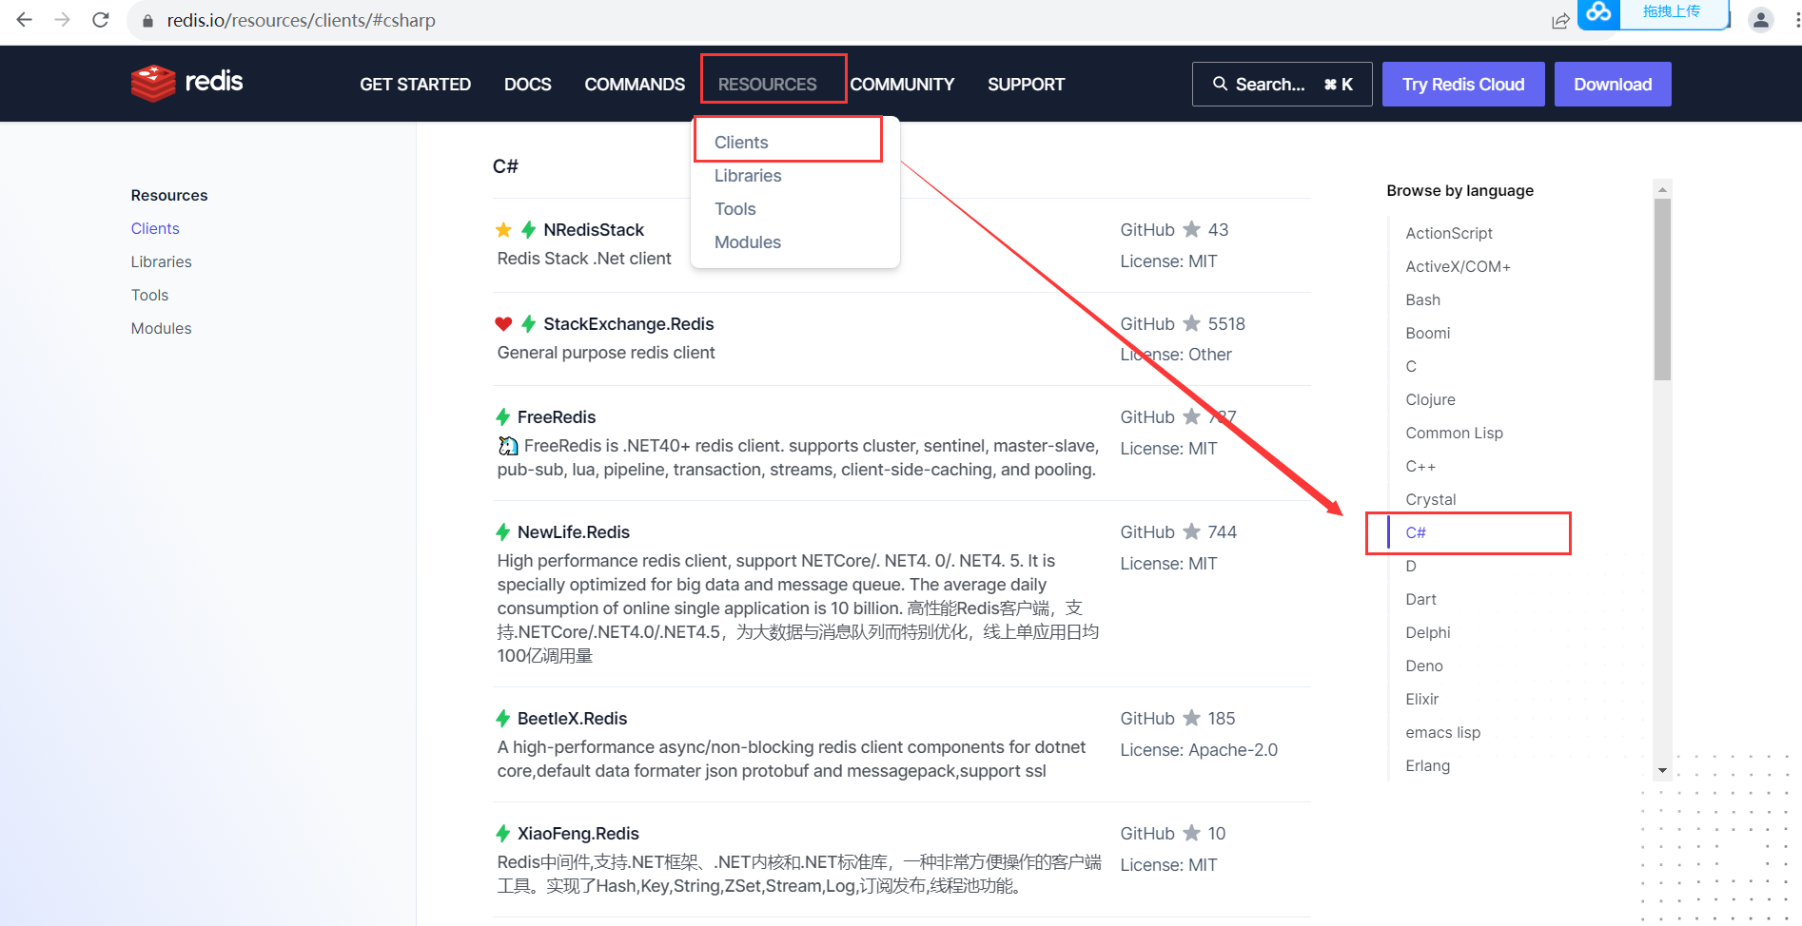
Task: Click the lightning bolt icon beside NewLife.Redis
Action: click(503, 532)
